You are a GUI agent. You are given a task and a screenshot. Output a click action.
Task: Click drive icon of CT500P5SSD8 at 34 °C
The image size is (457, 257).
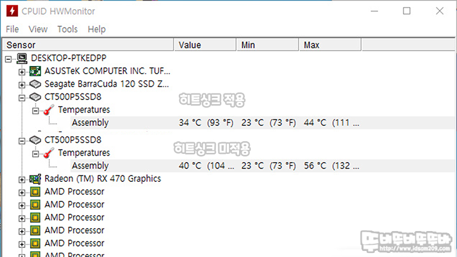(35, 97)
